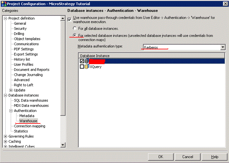Open Connection mapping category
Screen dimensions: 229x163
tap(30, 126)
